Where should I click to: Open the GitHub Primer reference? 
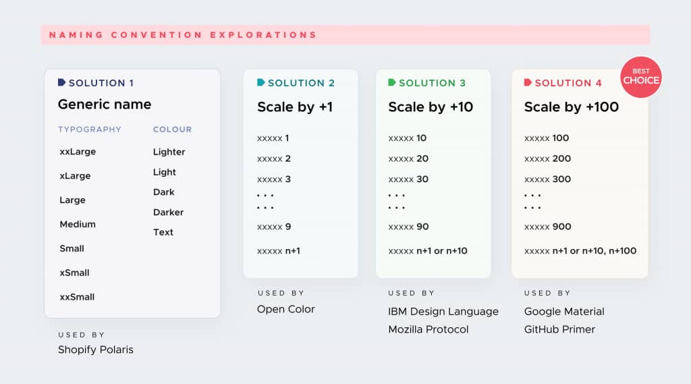click(559, 329)
